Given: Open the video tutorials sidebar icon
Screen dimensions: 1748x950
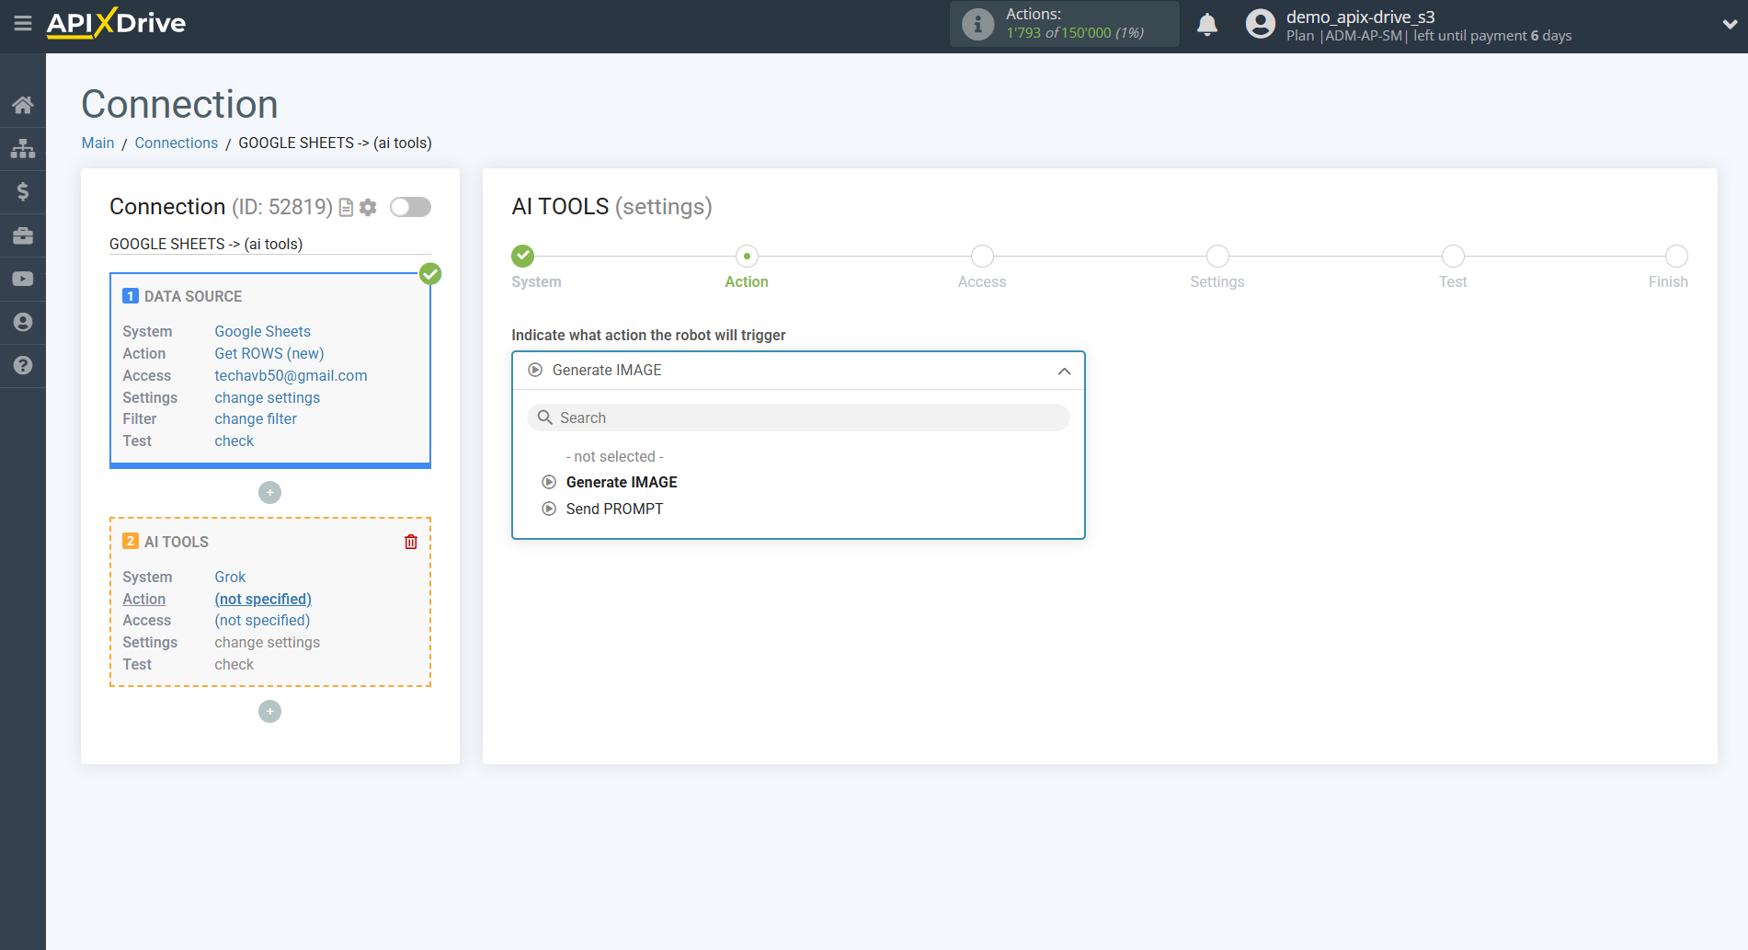Looking at the screenshot, I should [x=23, y=278].
